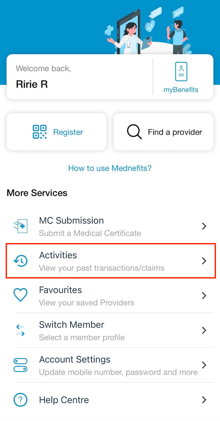220x421 pixels.
Task: Tap the Find a provider button
Action: (163, 132)
